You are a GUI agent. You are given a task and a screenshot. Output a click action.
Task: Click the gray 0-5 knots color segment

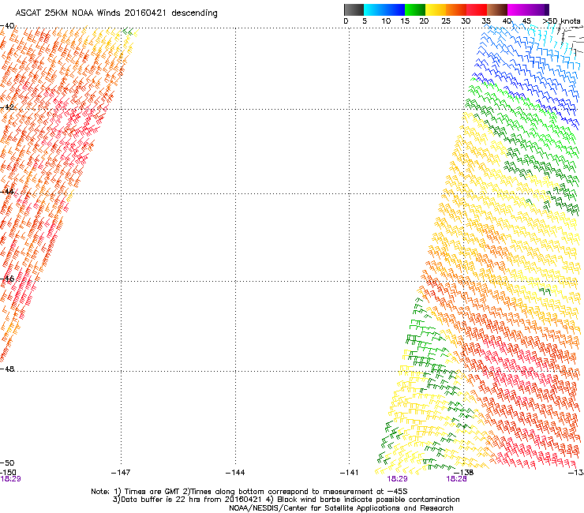(354, 9)
